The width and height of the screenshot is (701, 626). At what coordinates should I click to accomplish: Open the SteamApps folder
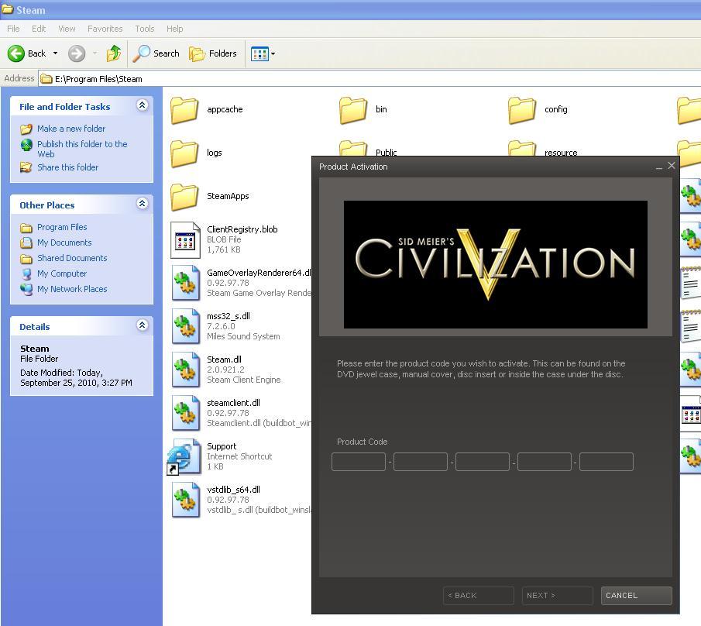tap(184, 197)
